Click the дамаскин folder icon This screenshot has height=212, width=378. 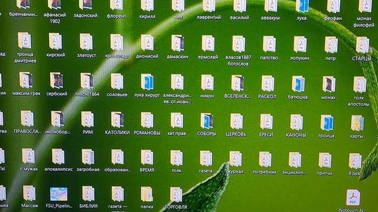[x=178, y=43]
